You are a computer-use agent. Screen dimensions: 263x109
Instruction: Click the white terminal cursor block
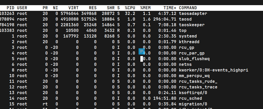pyautogui.click(x=141, y=59)
